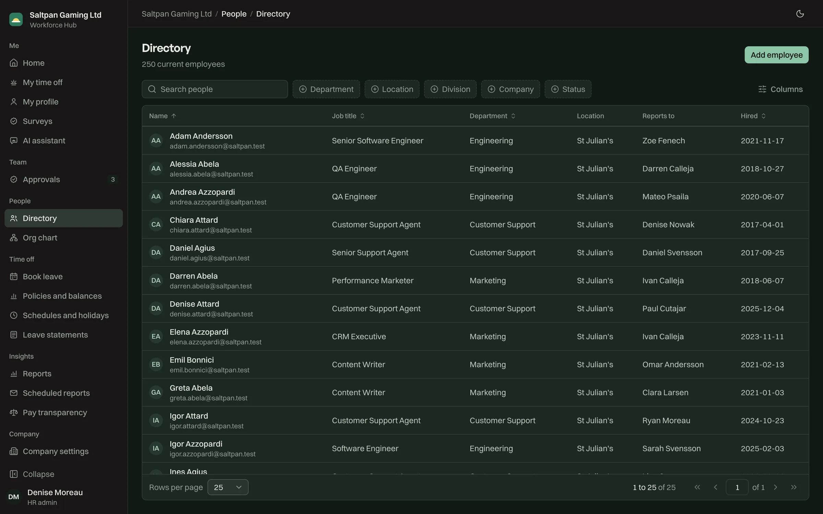Collapse the sidebar
823x514 pixels.
[63, 474]
